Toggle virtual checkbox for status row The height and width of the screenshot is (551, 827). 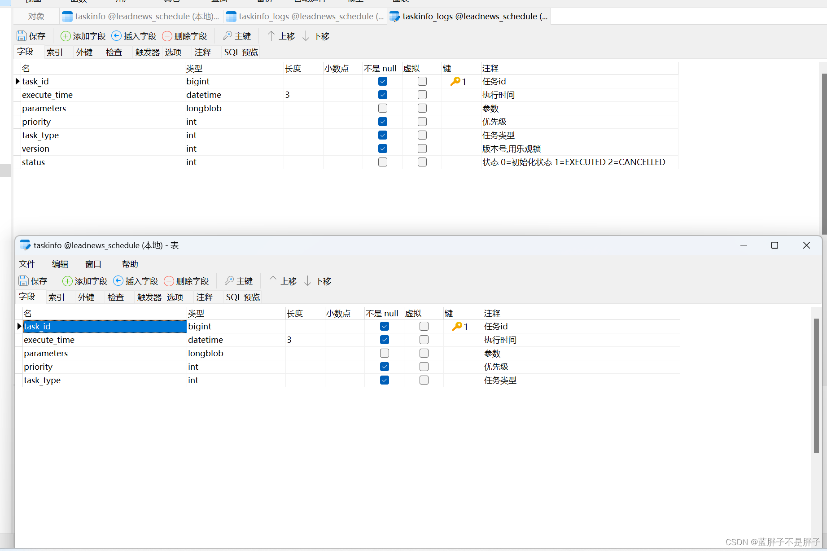pyautogui.click(x=422, y=162)
